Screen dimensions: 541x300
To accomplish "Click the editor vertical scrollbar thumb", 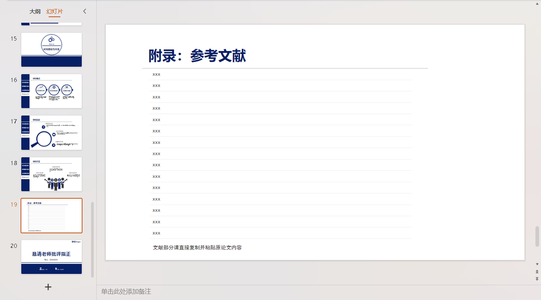I will tap(537, 236).
